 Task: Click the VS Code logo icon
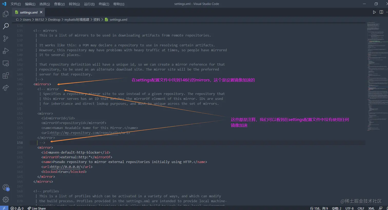click(x=4, y=4)
